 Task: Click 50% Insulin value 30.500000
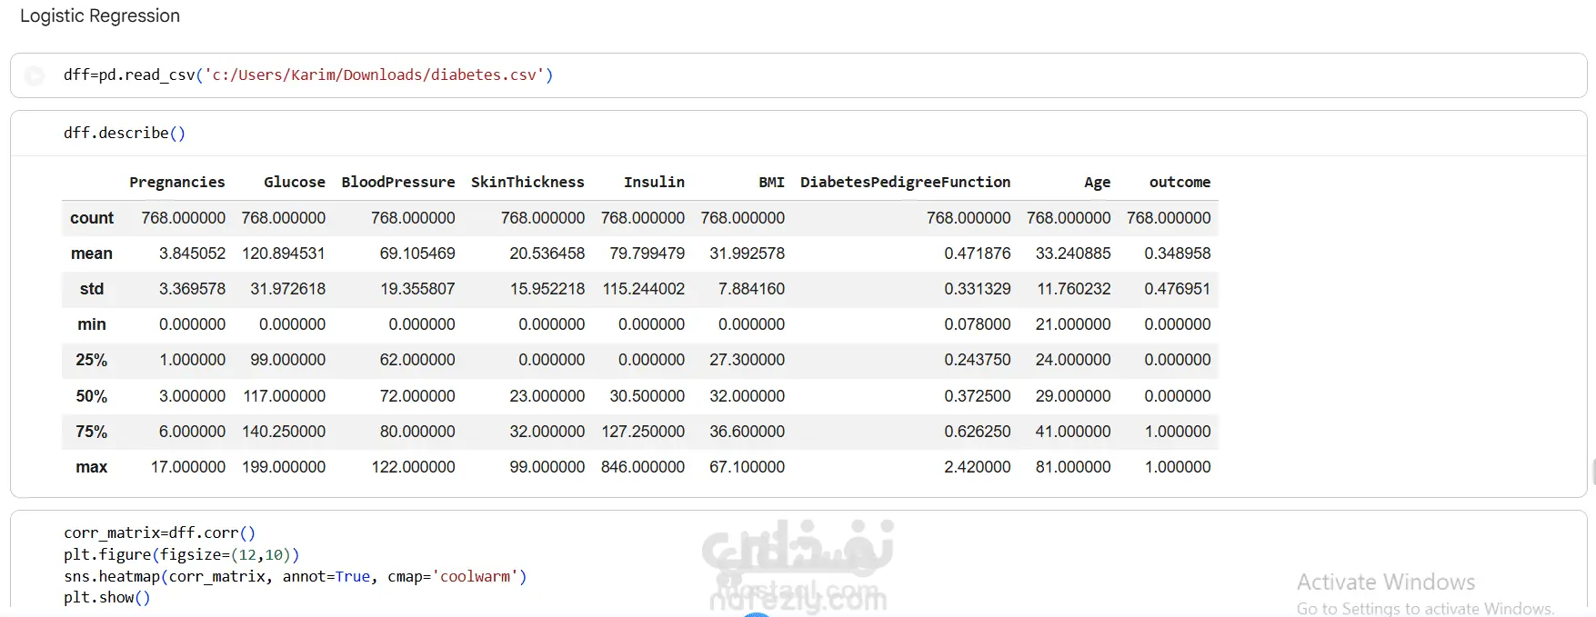pyautogui.click(x=647, y=396)
